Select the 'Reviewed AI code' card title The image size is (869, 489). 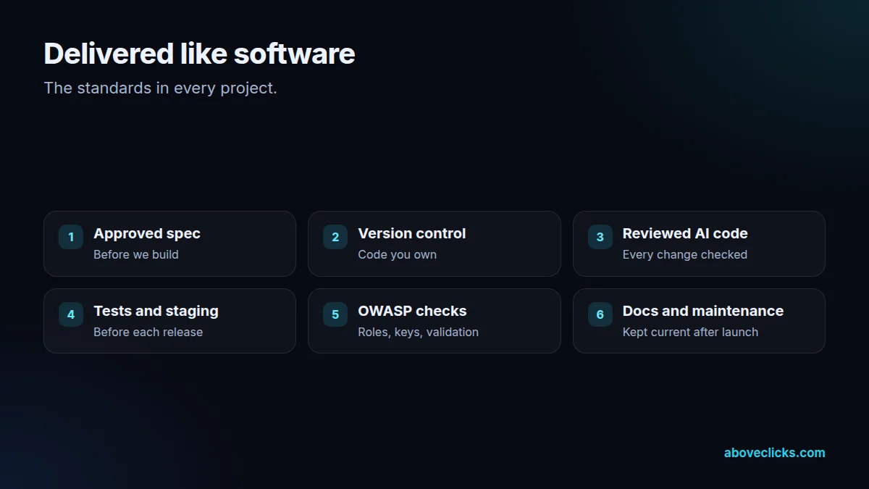[x=685, y=233]
